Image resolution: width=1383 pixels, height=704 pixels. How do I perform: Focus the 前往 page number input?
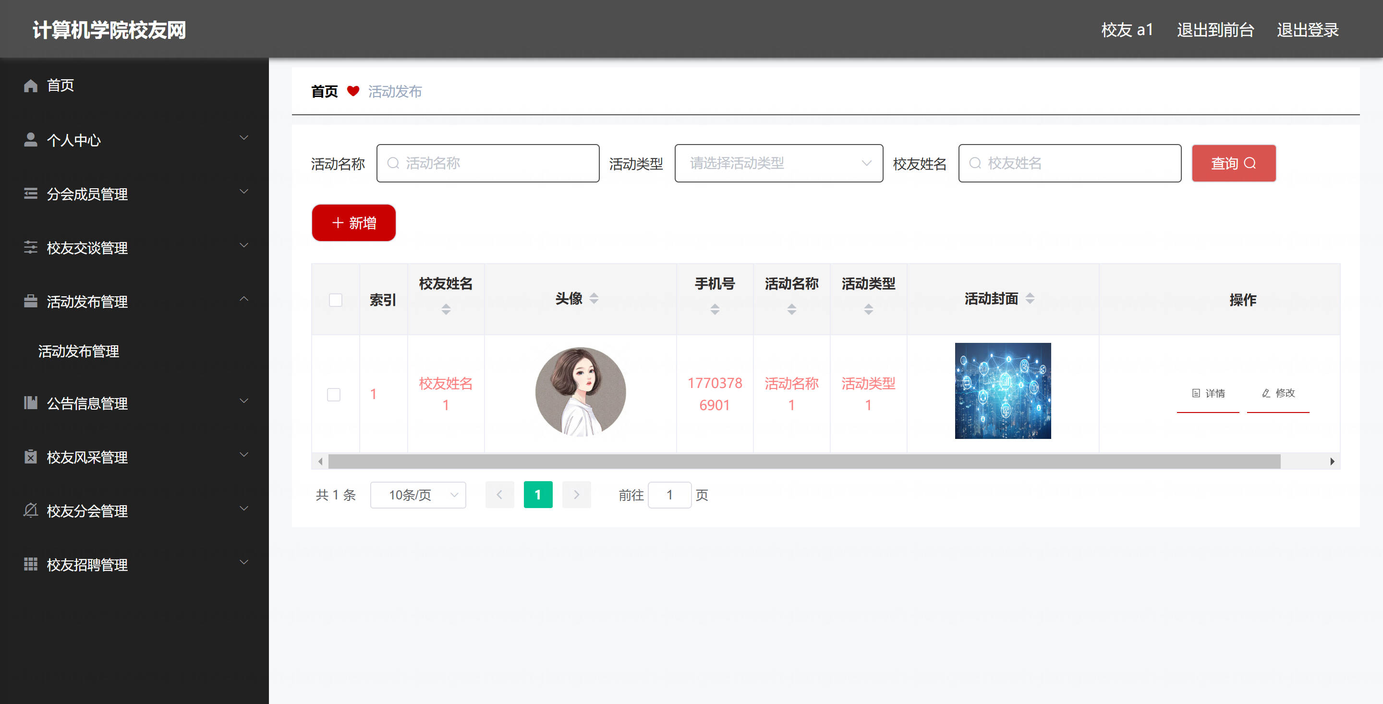tap(669, 495)
